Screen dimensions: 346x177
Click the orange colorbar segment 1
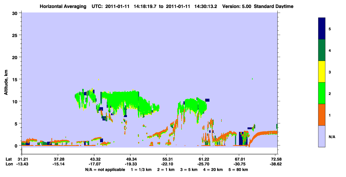pos(322,115)
